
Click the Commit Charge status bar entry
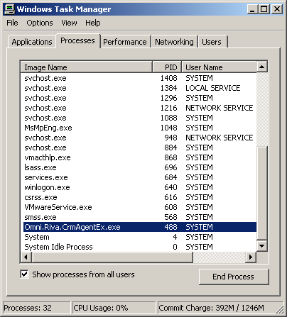(220, 308)
